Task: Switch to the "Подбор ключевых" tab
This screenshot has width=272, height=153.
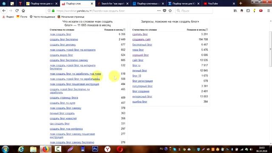Action: click(148, 4)
